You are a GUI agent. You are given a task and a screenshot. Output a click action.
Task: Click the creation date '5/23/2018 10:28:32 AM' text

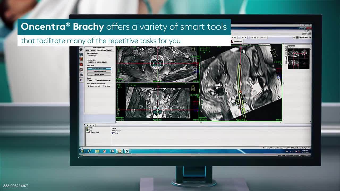click(97, 62)
